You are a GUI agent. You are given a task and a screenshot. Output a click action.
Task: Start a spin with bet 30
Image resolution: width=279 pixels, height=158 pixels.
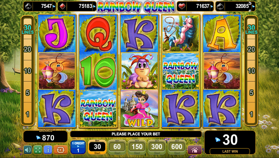[97, 147]
